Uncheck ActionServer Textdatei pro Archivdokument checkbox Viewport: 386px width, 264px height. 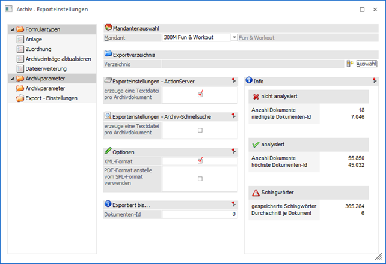tap(200, 94)
